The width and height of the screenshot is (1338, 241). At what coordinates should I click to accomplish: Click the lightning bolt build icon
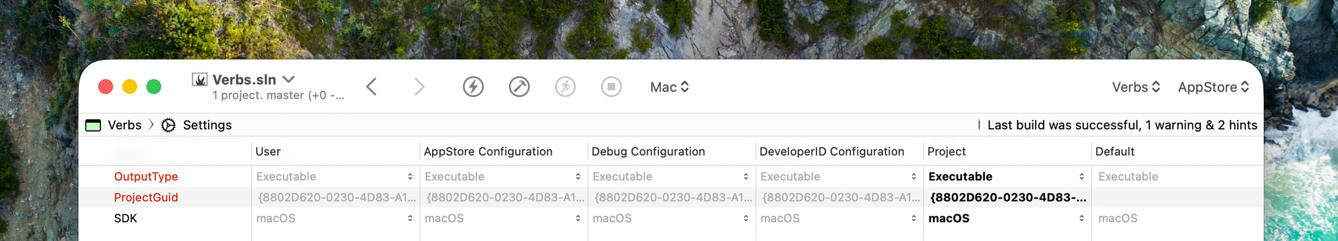[x=473, y=87]
